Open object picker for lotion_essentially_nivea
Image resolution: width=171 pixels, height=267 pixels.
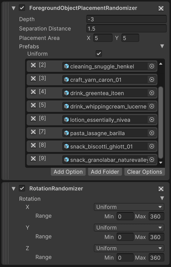point(152,120)
